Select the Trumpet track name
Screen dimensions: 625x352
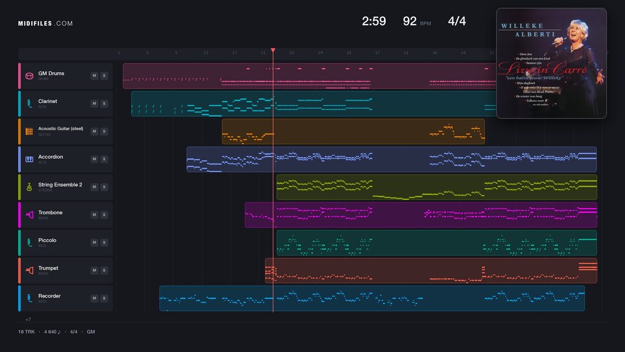[48, 268]
